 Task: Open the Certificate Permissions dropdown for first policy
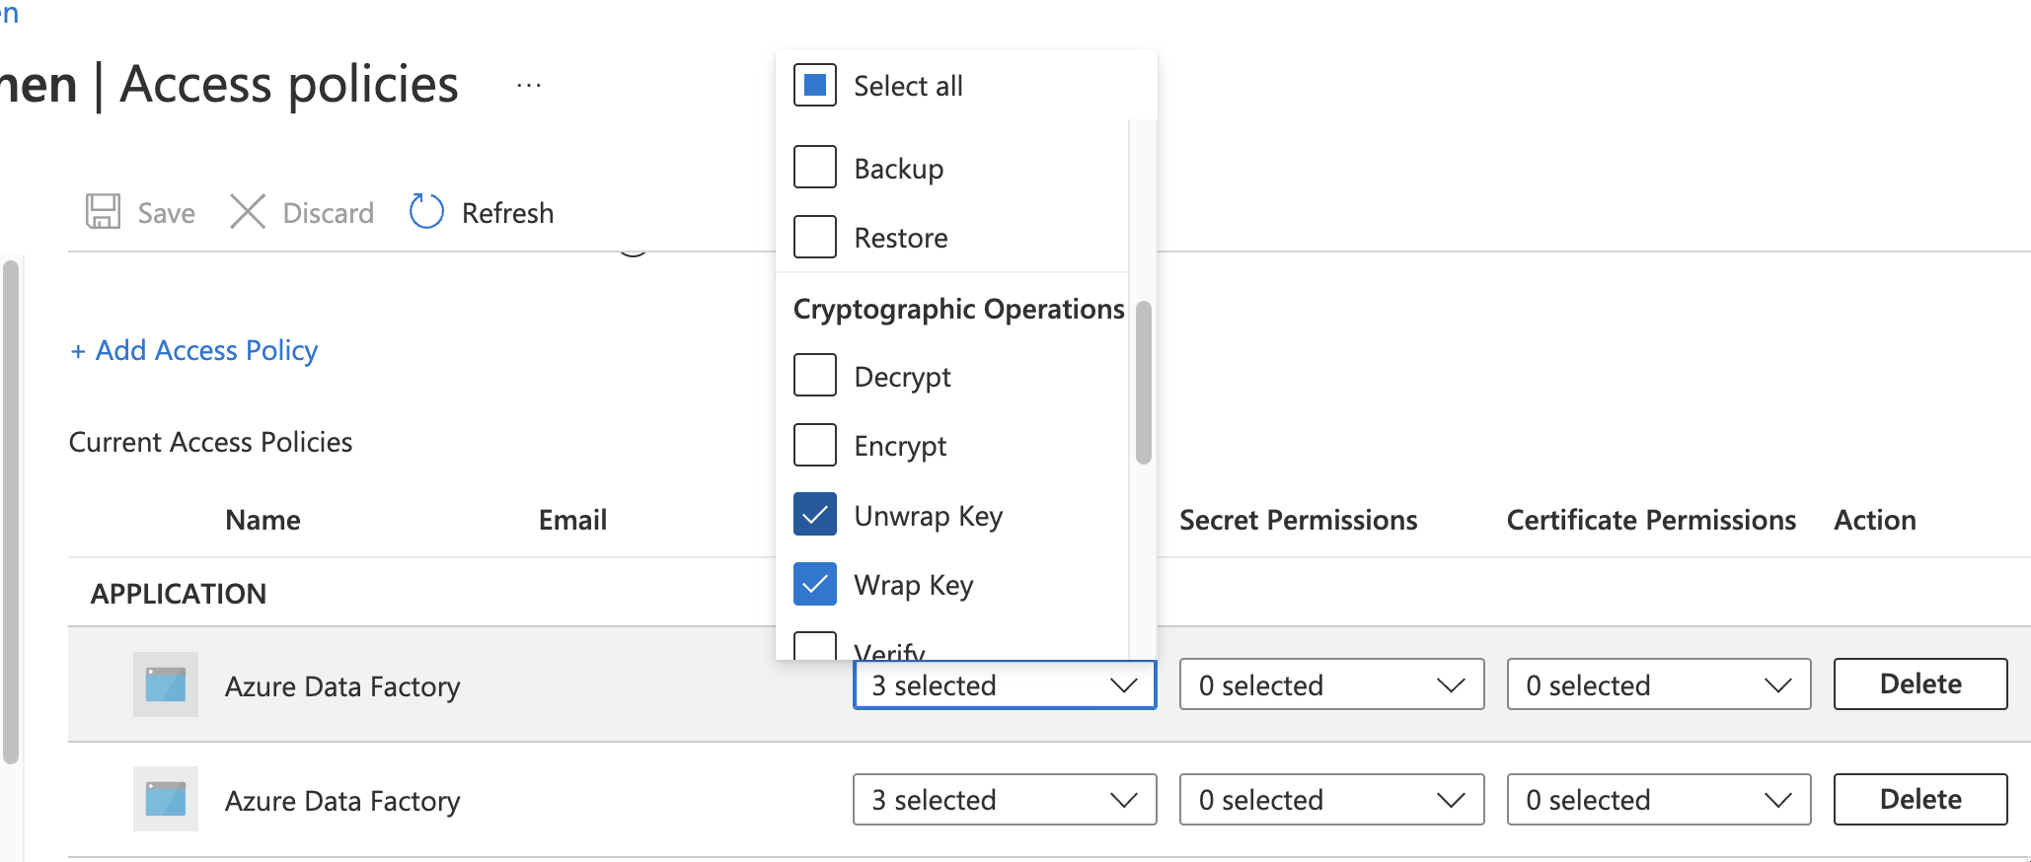point(1658,684)
